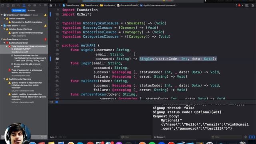Viewport: 256px width, 144px height.
Task: Open the Report navigator icon
Action: [x=45, y=5]
